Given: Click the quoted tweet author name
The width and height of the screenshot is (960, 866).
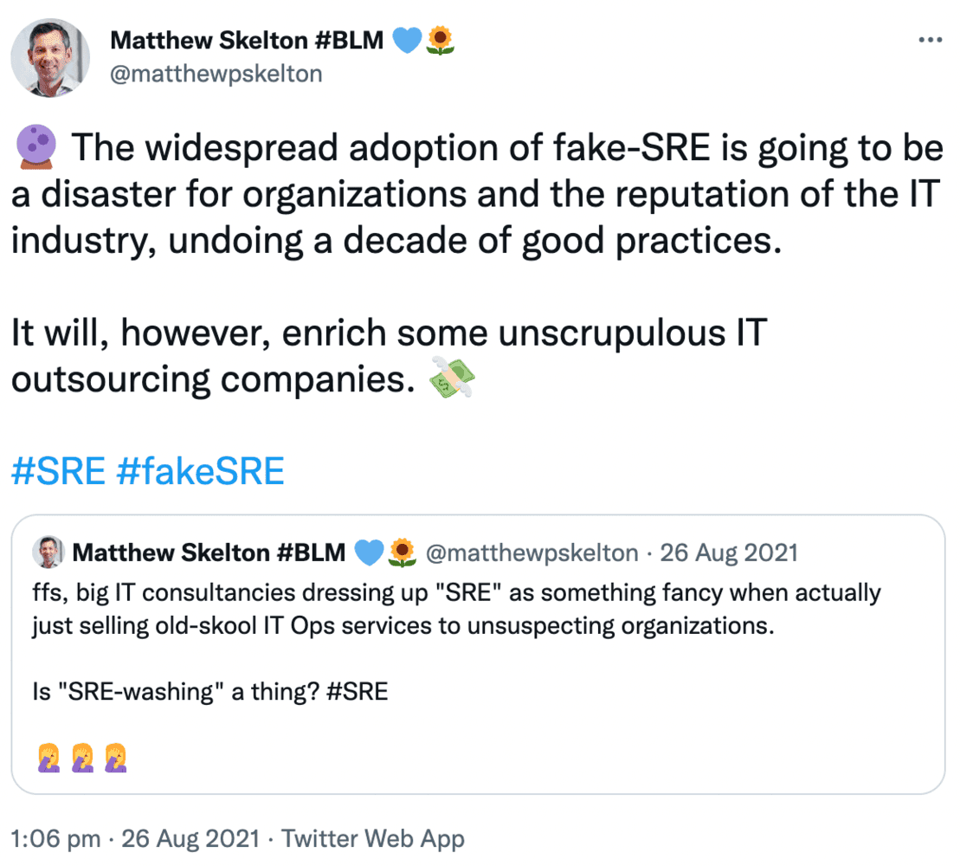Looking at the screenshot, I should click(209, 553).
